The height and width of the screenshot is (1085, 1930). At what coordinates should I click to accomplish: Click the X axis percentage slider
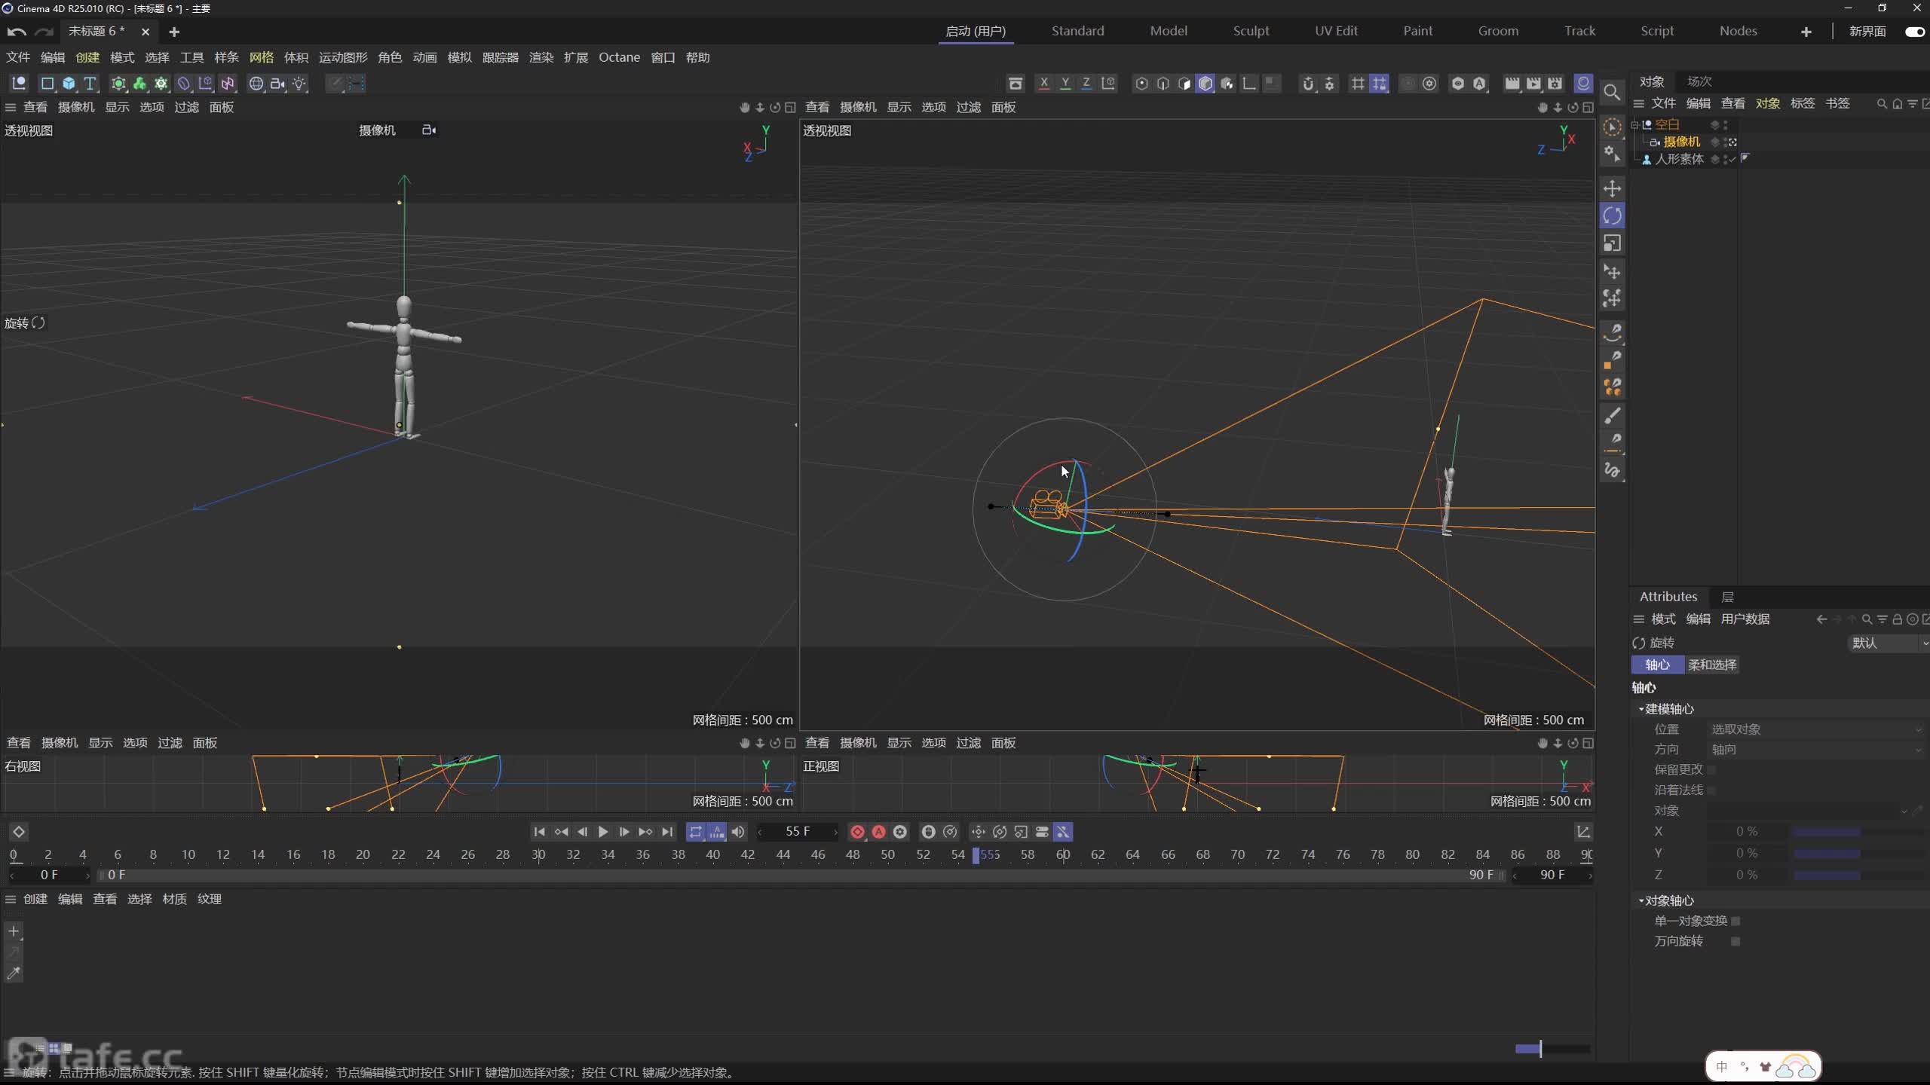click(x=1859, y=832)
